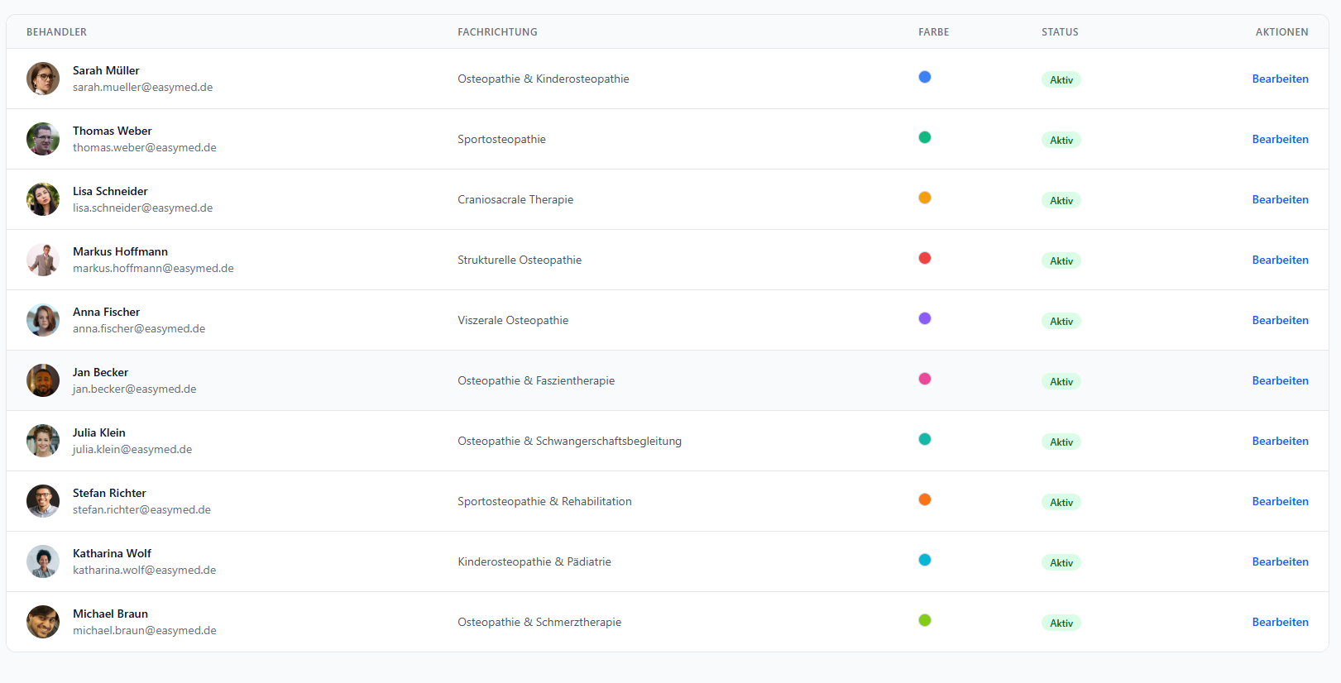Edit Anna Fischer via Bearbeiten

coord(1280,320)
